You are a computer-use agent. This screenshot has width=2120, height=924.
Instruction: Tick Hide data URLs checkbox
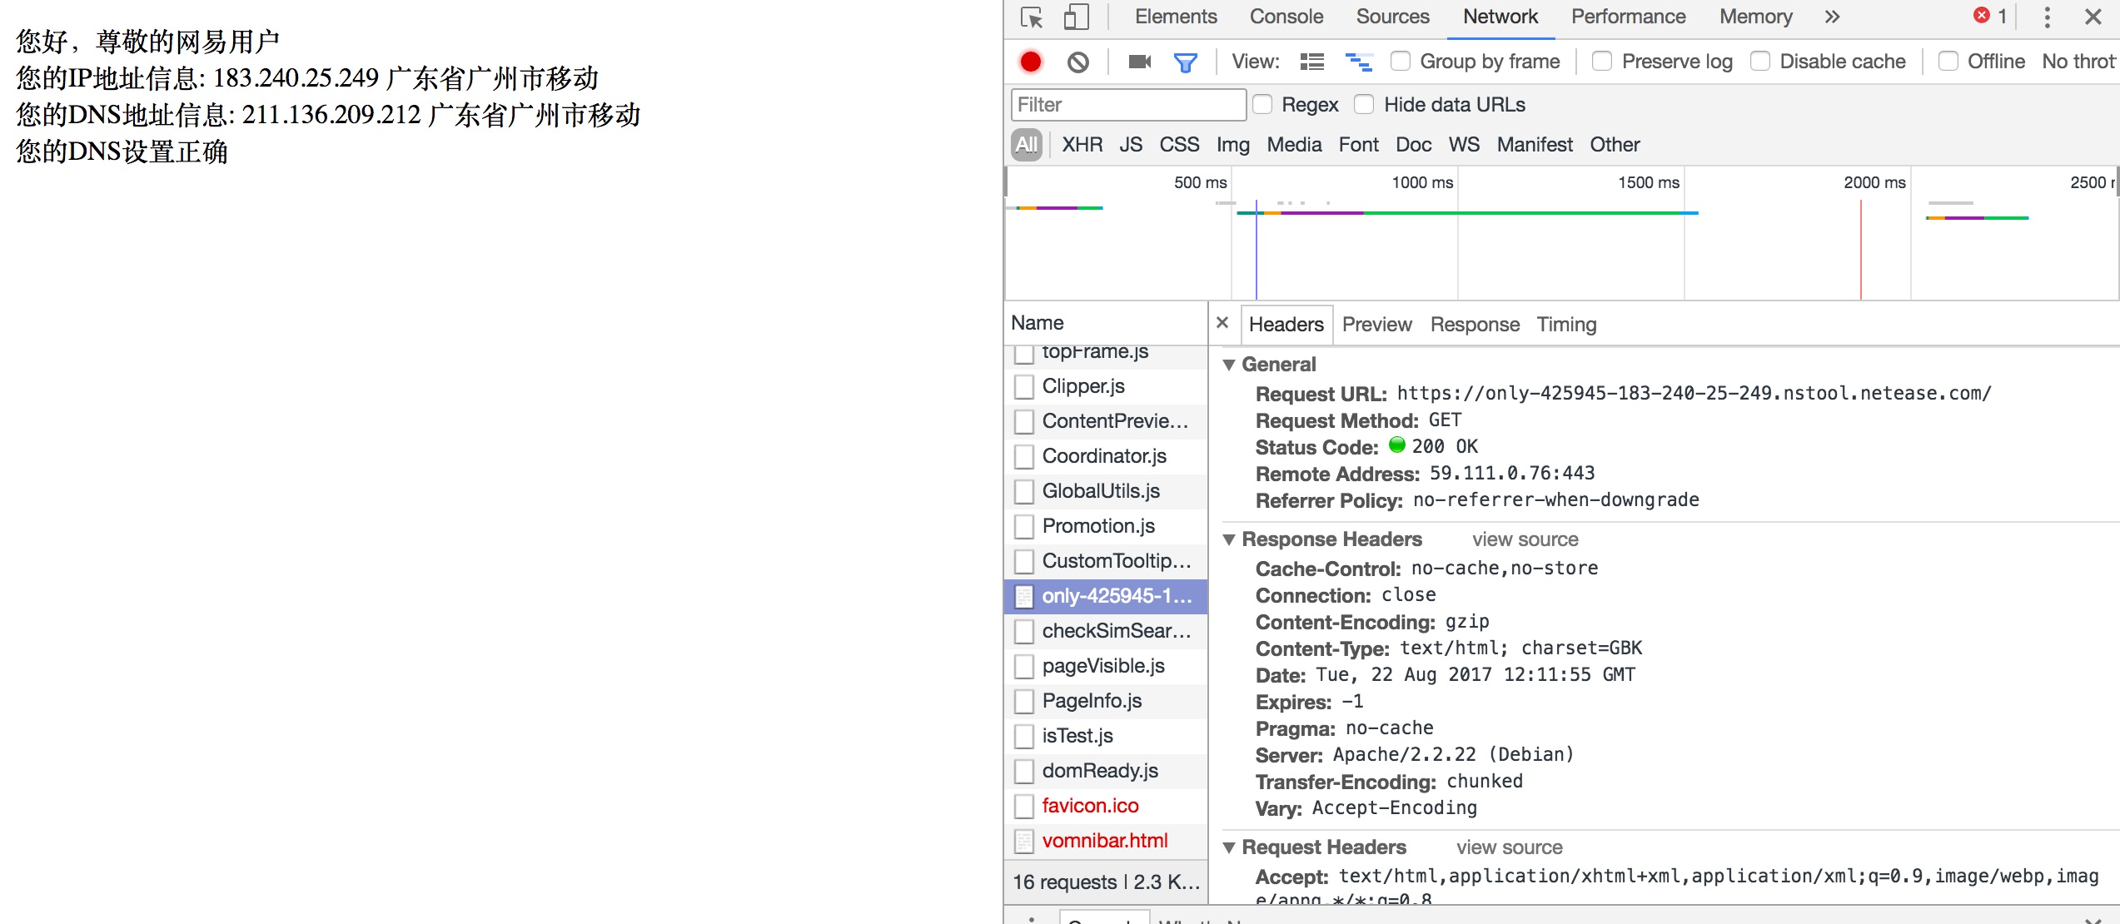pos(1364,105)
